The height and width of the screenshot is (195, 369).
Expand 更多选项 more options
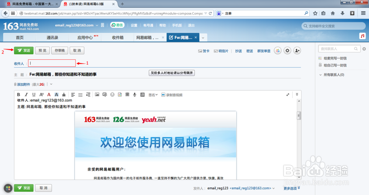pos(292,188)
